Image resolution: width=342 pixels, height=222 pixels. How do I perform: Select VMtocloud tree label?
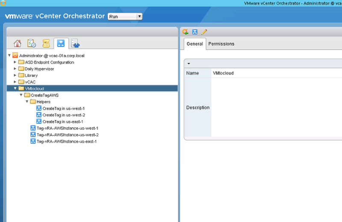pyautogui.click(x=35, y=88)
